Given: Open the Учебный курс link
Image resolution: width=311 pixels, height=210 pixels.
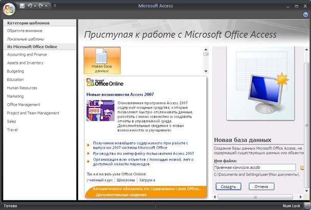Looking at the screenshot, I should coord(100,180).
